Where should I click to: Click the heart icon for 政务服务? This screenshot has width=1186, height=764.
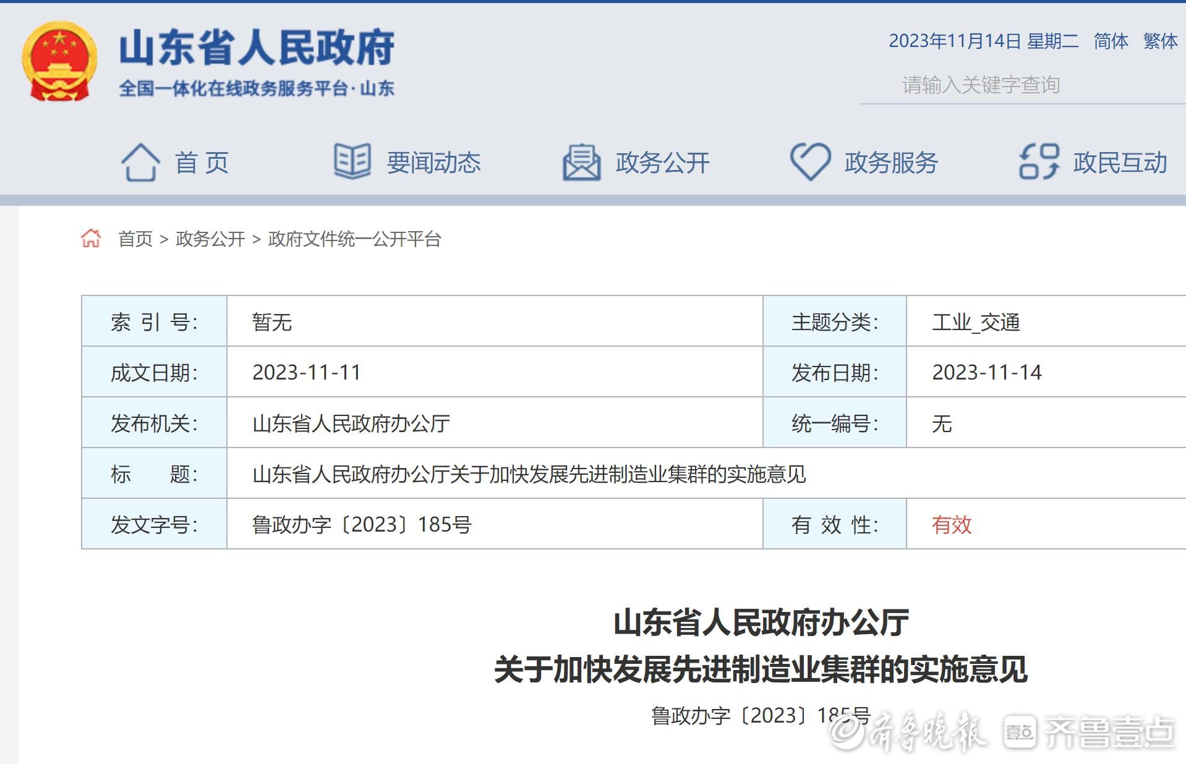[x=810, y=162]
